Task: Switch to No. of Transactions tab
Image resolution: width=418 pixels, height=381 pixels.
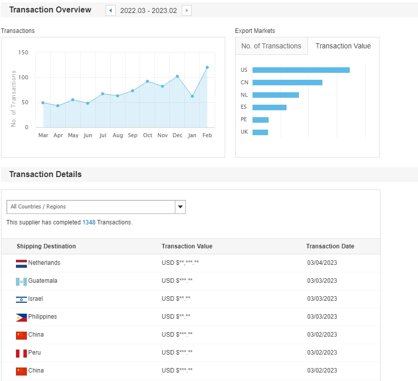Action: click(x=271, y=46)
